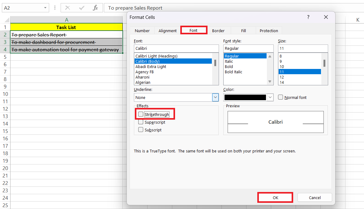Select the Task List header cell
The image size is (364, 209).
tap(66, 27)
